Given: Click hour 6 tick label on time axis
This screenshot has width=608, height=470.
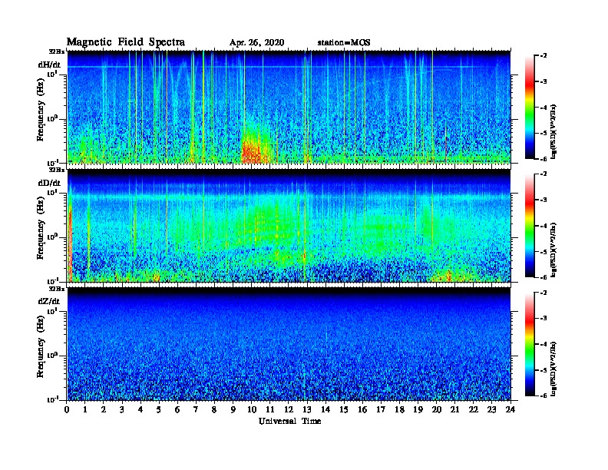Looking at the screenshot, I should [x=177, y=410].
